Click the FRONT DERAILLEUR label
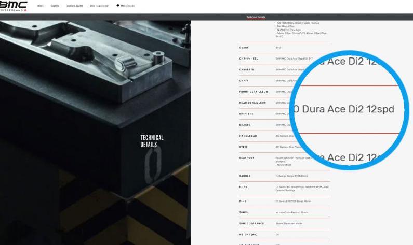 (254, 92)
